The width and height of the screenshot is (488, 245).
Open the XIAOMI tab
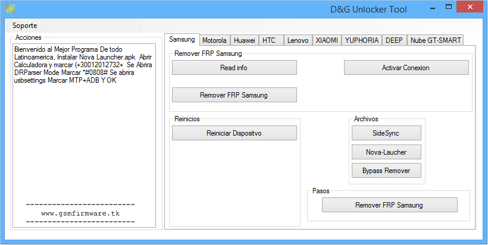pos(327,40)
